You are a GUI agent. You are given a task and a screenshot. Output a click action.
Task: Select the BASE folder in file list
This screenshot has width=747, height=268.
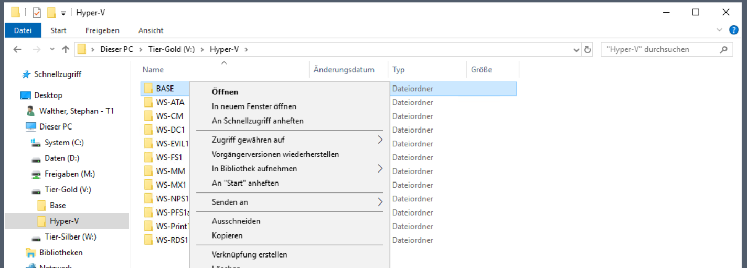tap(165, 89)
